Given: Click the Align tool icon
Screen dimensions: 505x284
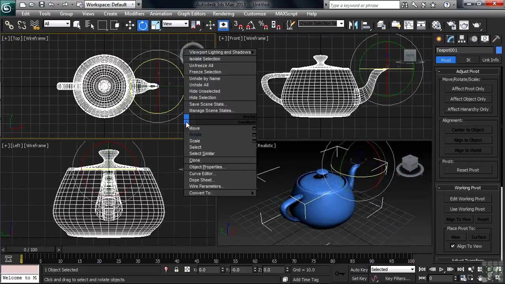Looking at the screenshot, I should 366,25.
